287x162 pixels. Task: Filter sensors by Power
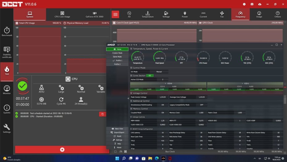[x=185, y=15]
